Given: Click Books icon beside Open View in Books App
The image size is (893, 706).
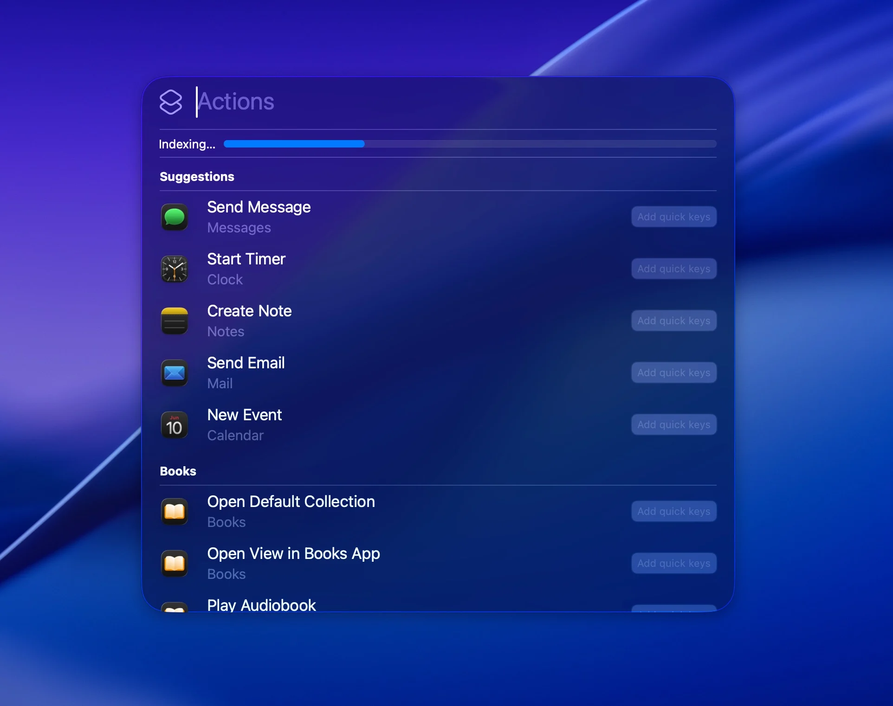Looking at the screenshot, I should pyautogui.click(x=175, y=564).
